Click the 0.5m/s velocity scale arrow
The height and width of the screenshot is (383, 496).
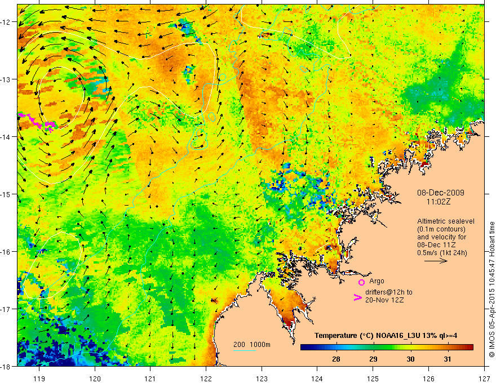point(436,261)
